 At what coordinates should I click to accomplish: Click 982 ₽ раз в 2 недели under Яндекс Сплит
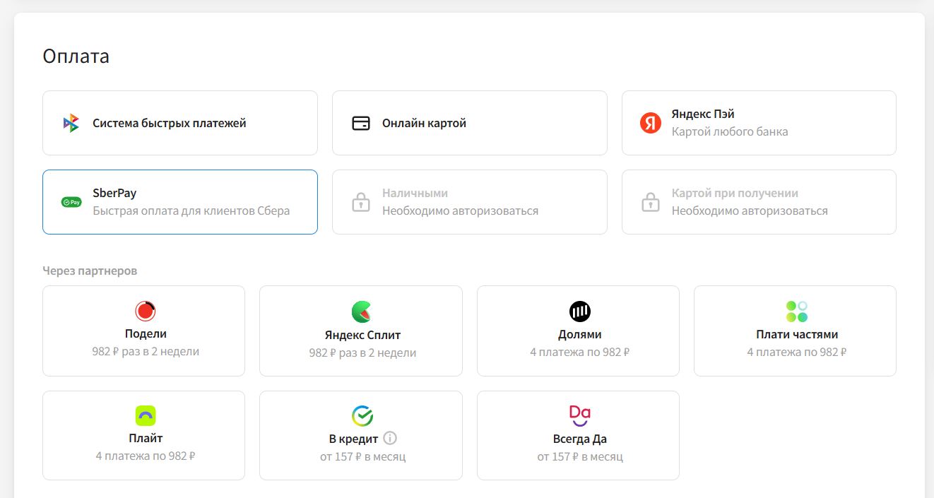click(362, 352)
